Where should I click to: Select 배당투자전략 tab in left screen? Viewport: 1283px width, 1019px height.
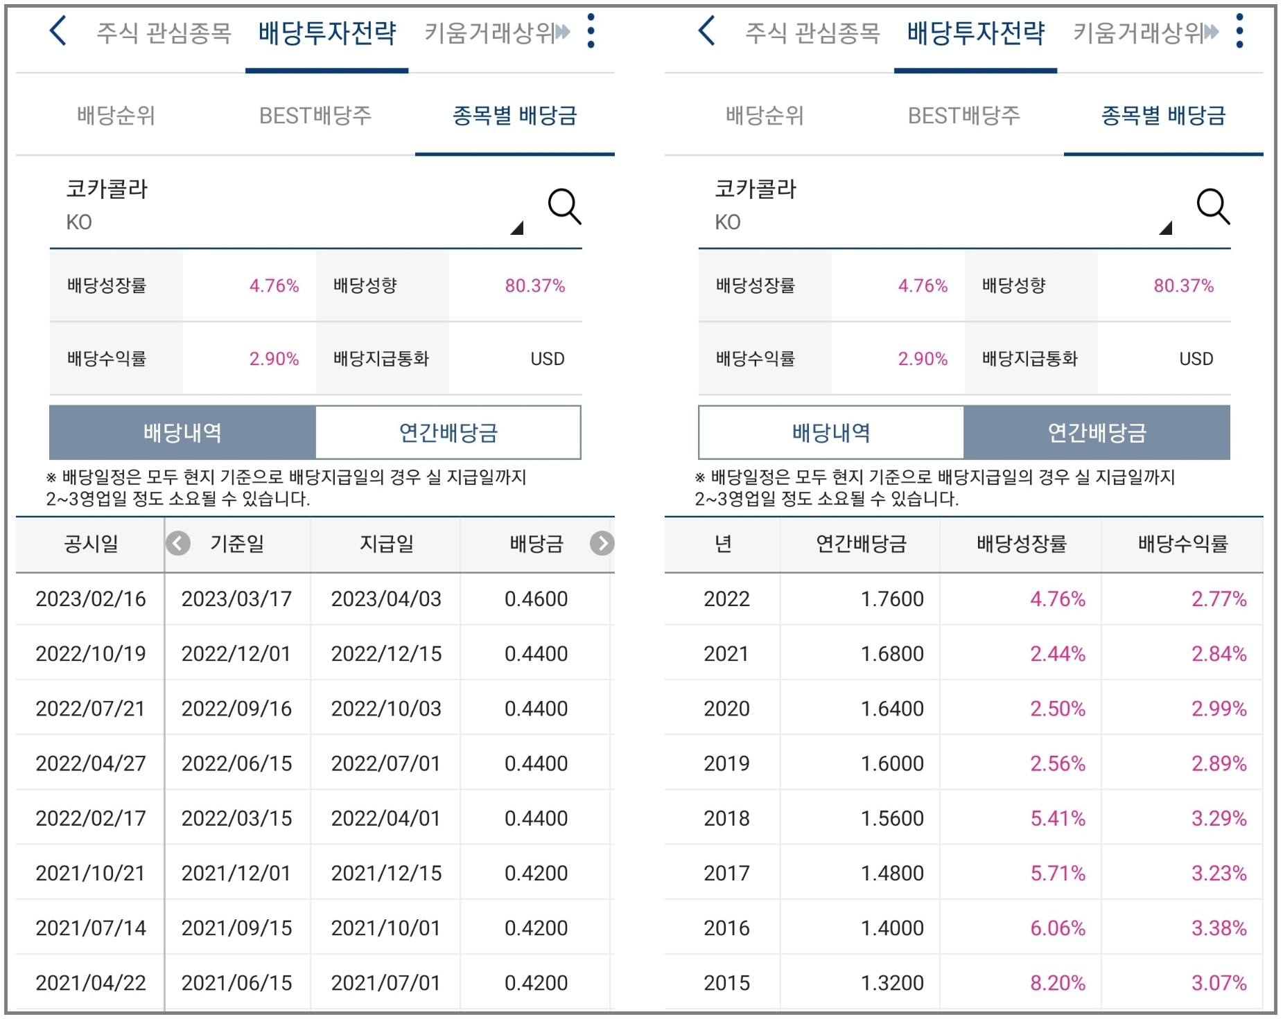327,33
